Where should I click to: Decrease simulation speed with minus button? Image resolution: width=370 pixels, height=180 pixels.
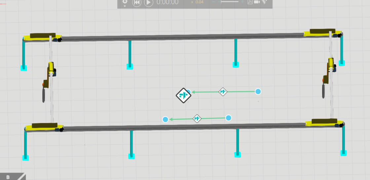[214, 2]
